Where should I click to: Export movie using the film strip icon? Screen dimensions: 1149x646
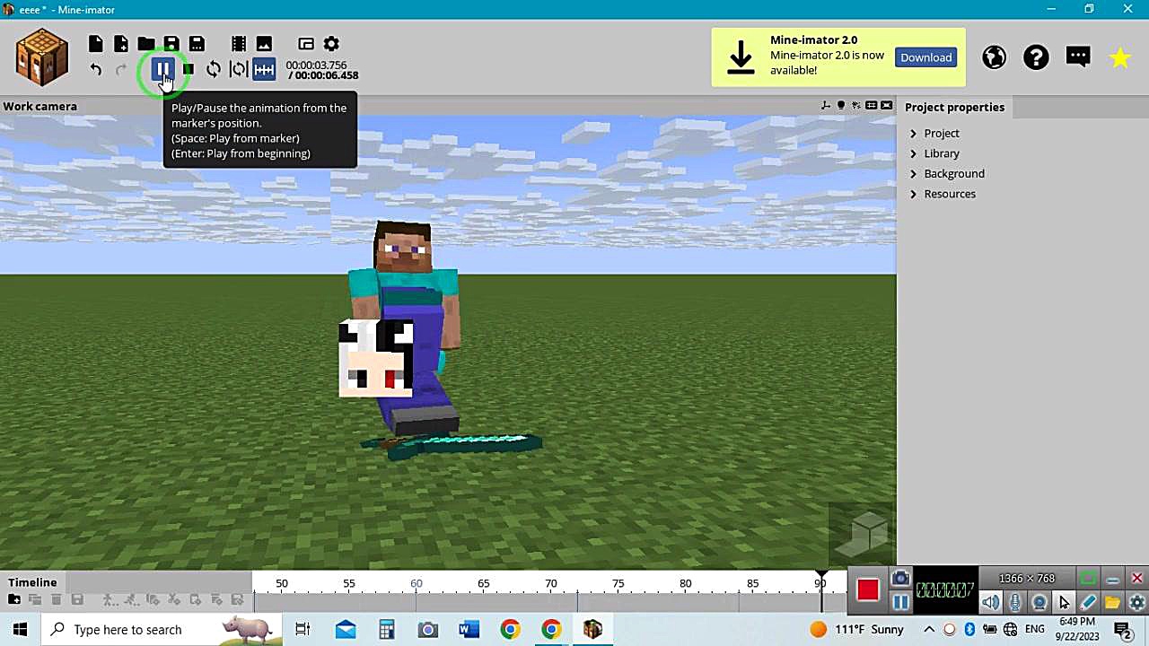point(239,44)
